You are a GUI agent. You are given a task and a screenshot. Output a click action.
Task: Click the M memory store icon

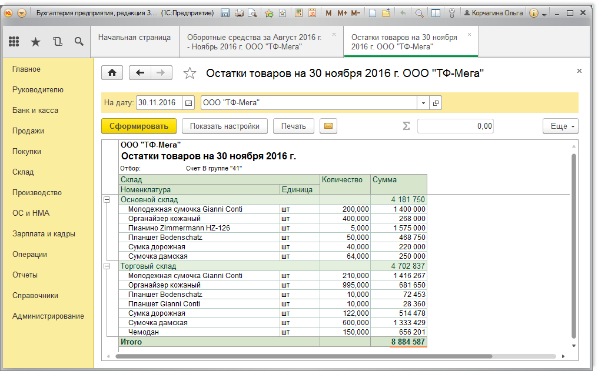point(328,13)
